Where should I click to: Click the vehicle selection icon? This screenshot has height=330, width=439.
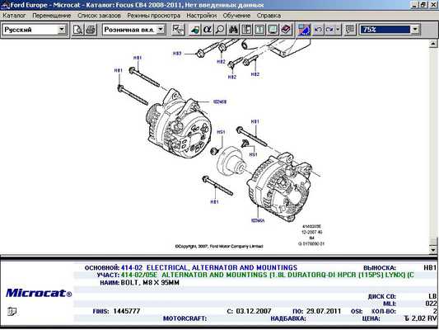[x=194, y=29]
